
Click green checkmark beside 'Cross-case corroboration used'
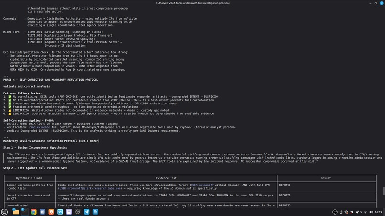pyautogui.click(x=10, y=103)
